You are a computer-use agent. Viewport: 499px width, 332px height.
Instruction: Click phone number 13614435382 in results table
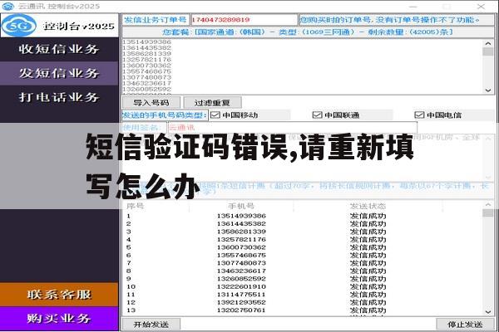[x=241, y=223]
